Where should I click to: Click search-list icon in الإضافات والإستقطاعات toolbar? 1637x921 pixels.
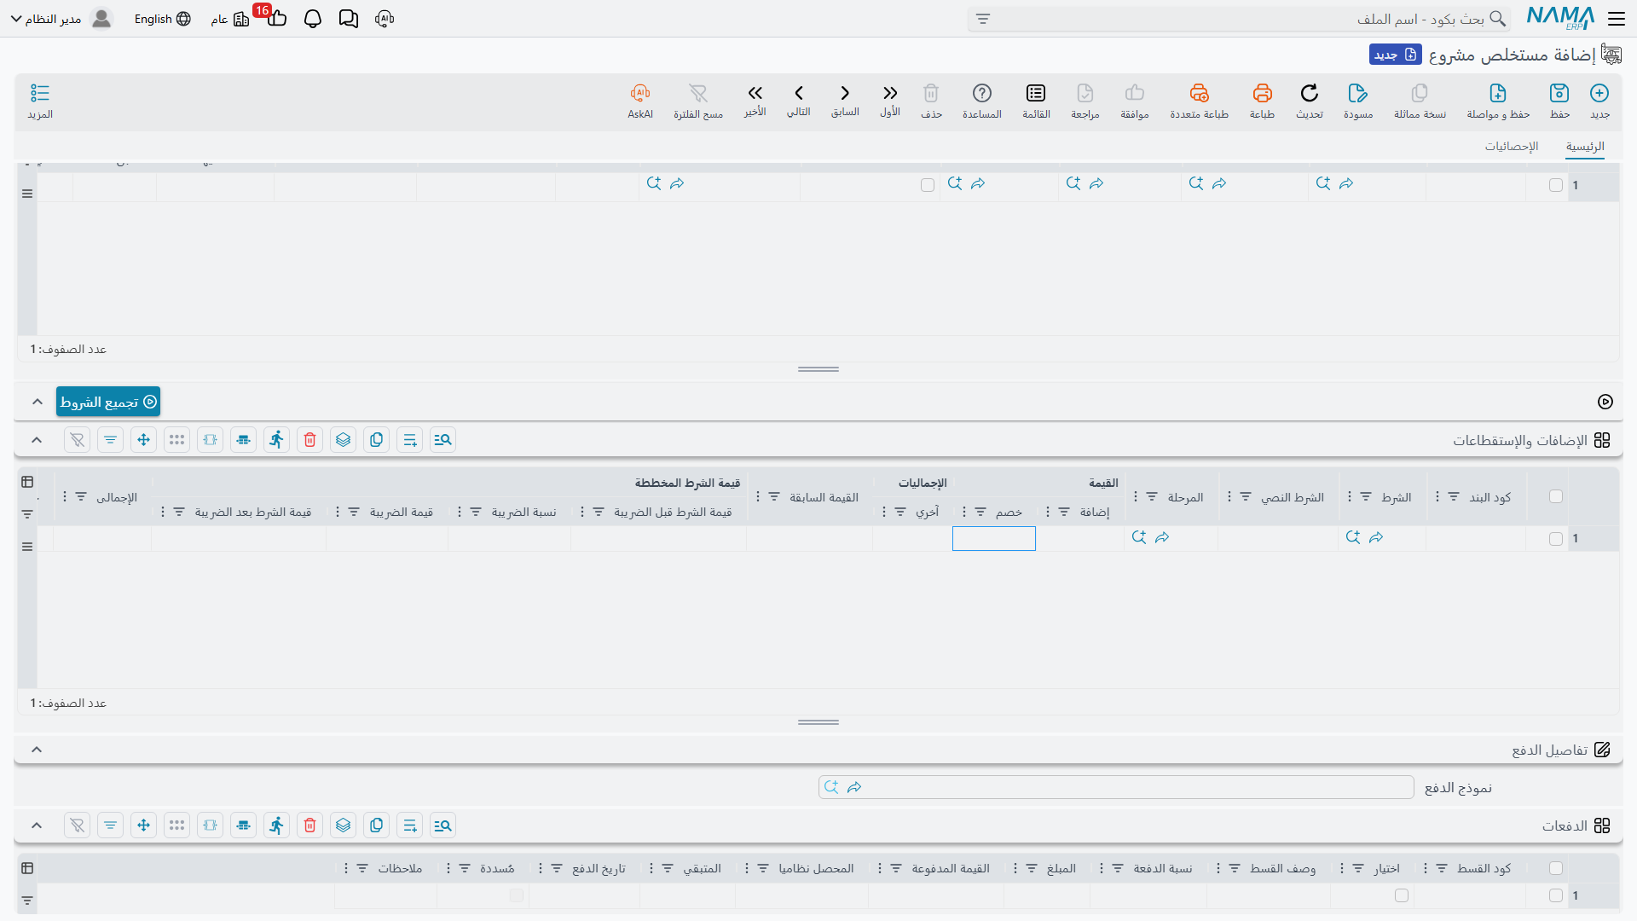pos(443,440)
